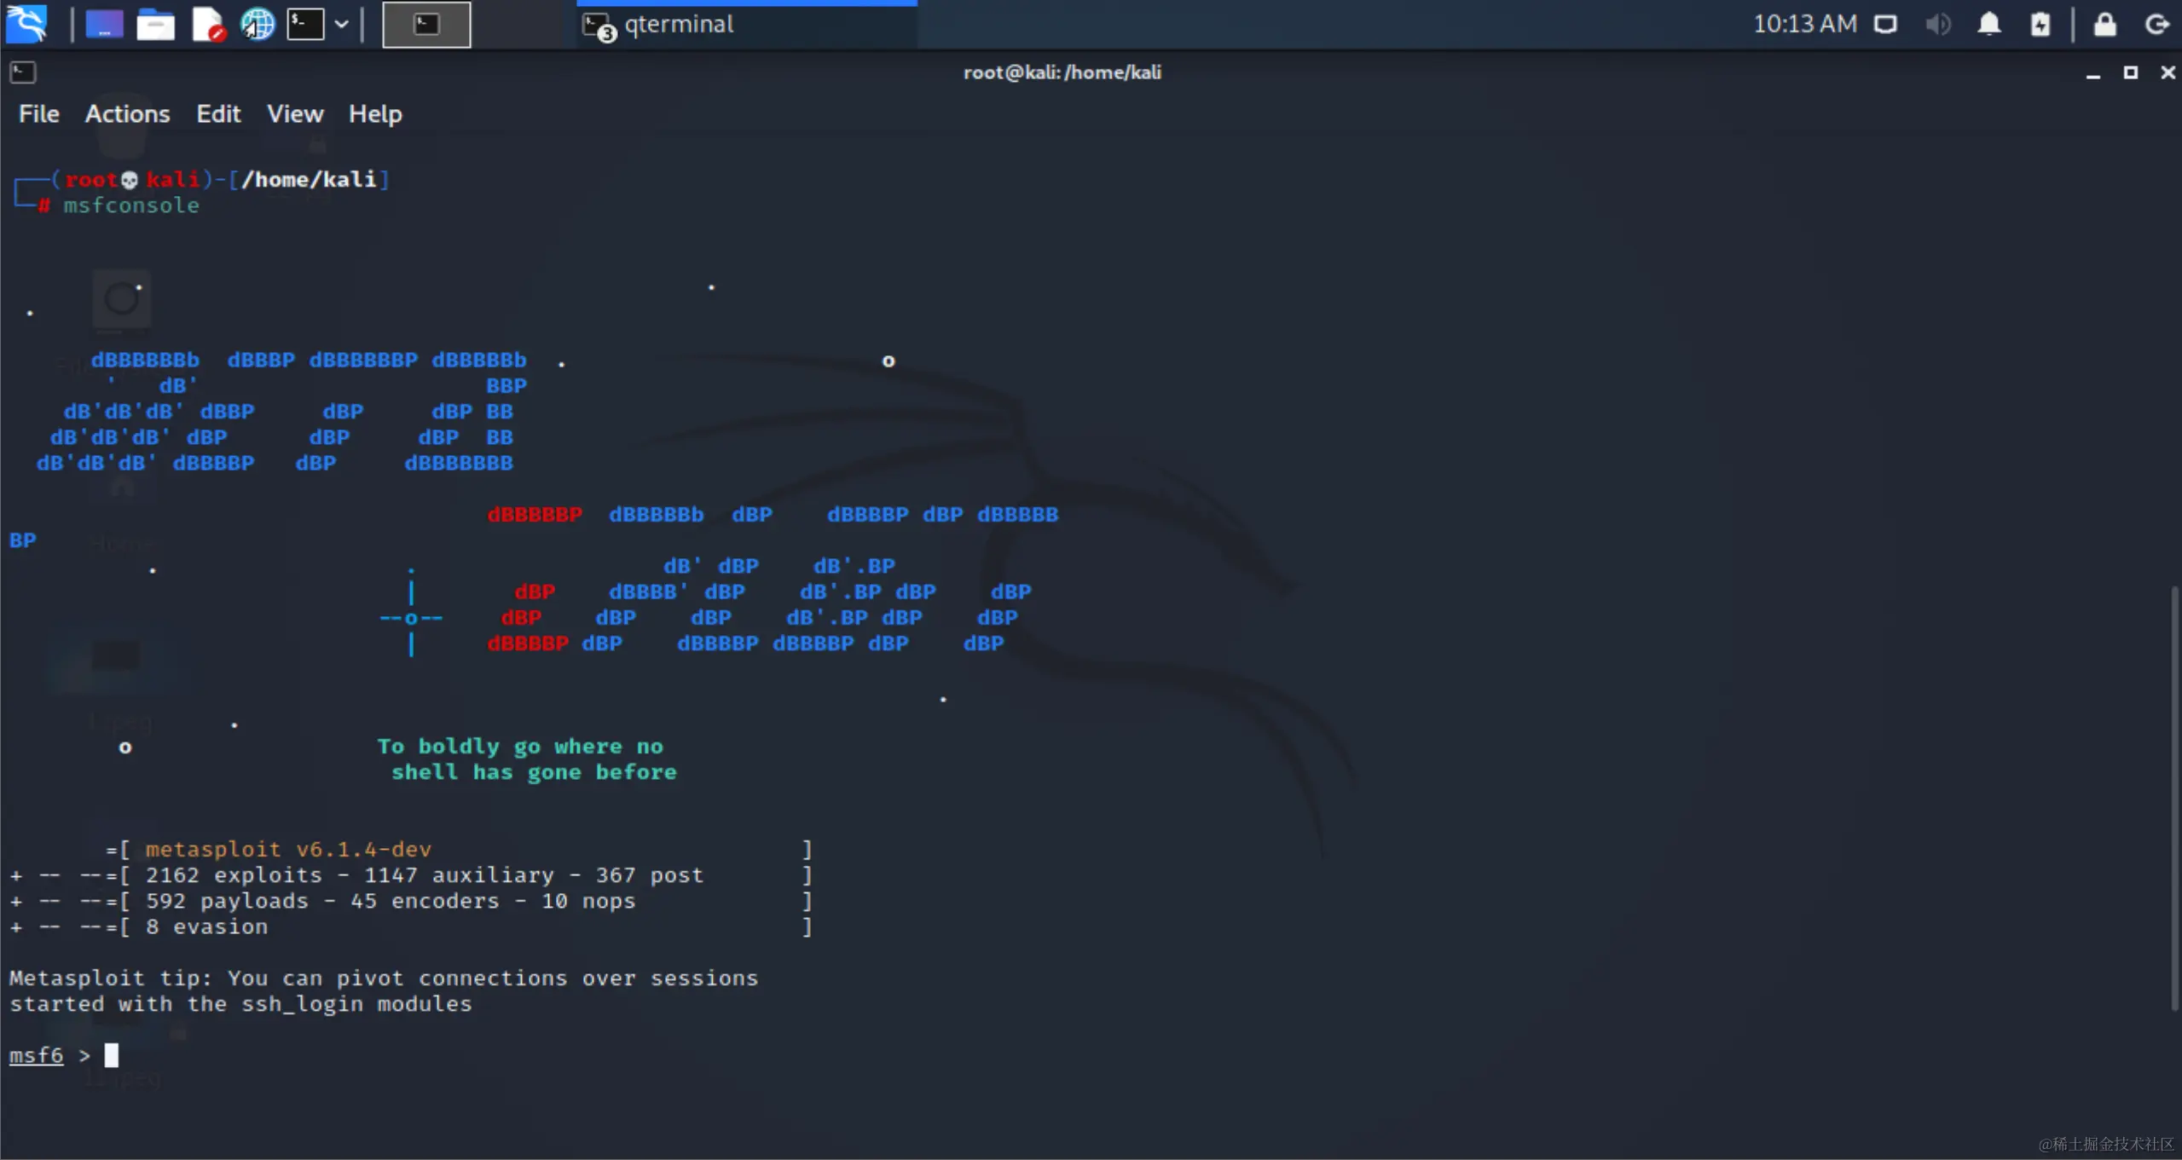Open the web browser globe icon
The width and height of the screenshot is (2182, 1160).
(x=258, y=24)
